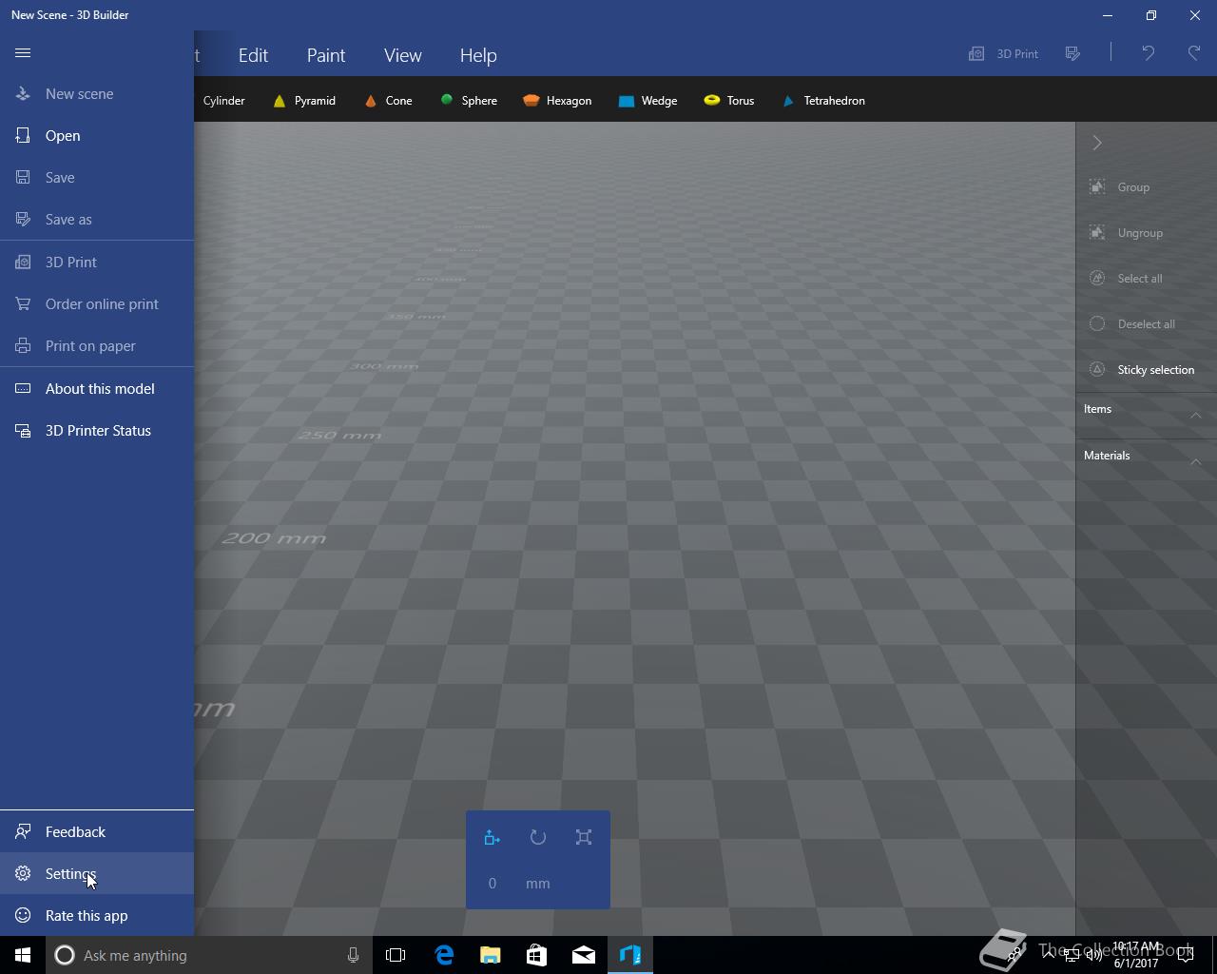This screenshot has height=974, width=1217.
Task: Insert a Pyramid shape
Action: click(x=304, y=100)
